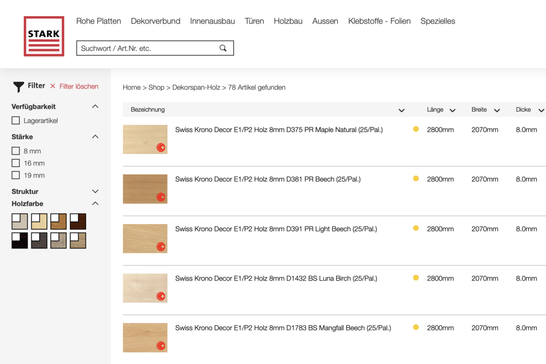Open the D381 PR Beech product
546x364 pixels.
click(x=268, y=179)
